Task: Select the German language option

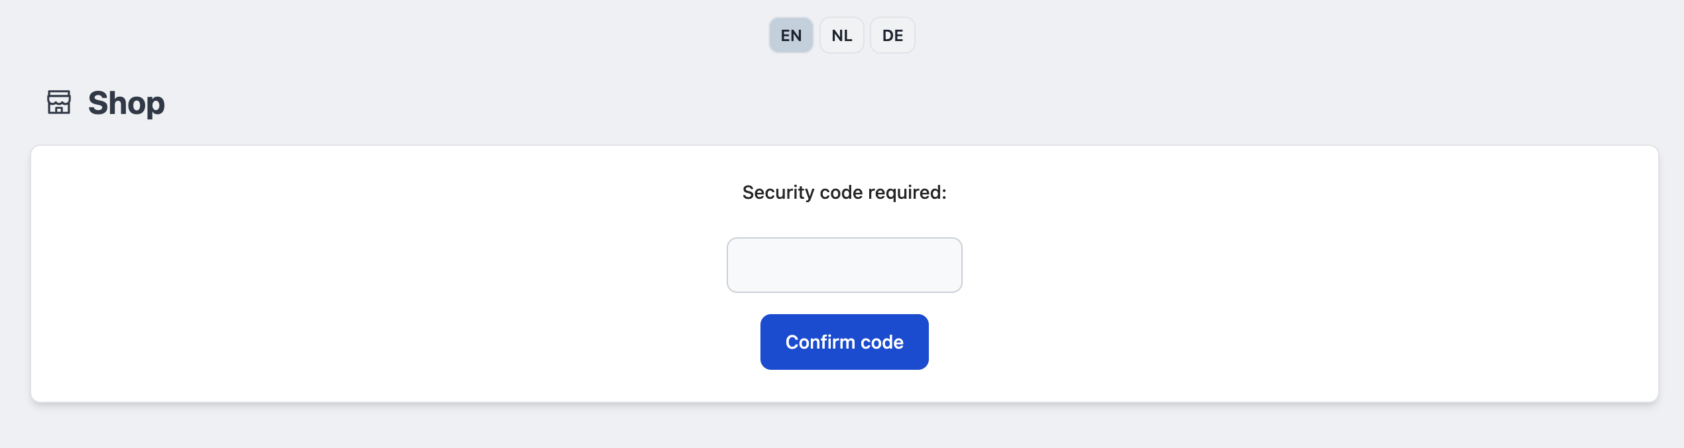Action: coord(892,34)
